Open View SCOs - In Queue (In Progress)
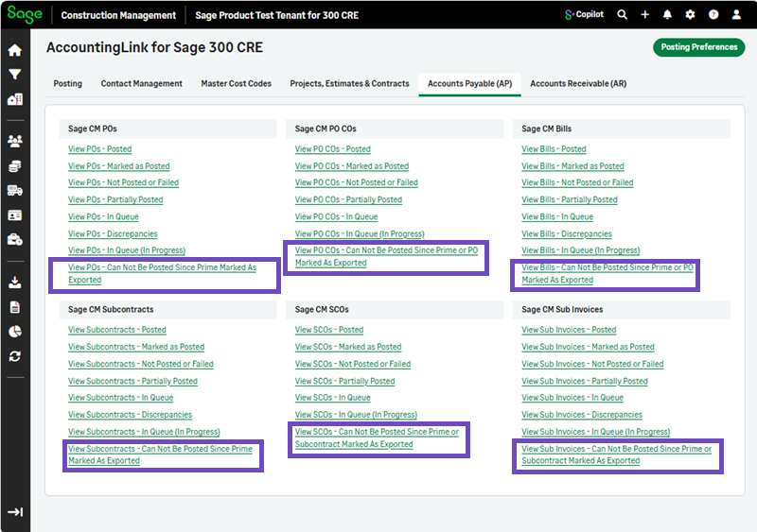 [x=356, y=415]
